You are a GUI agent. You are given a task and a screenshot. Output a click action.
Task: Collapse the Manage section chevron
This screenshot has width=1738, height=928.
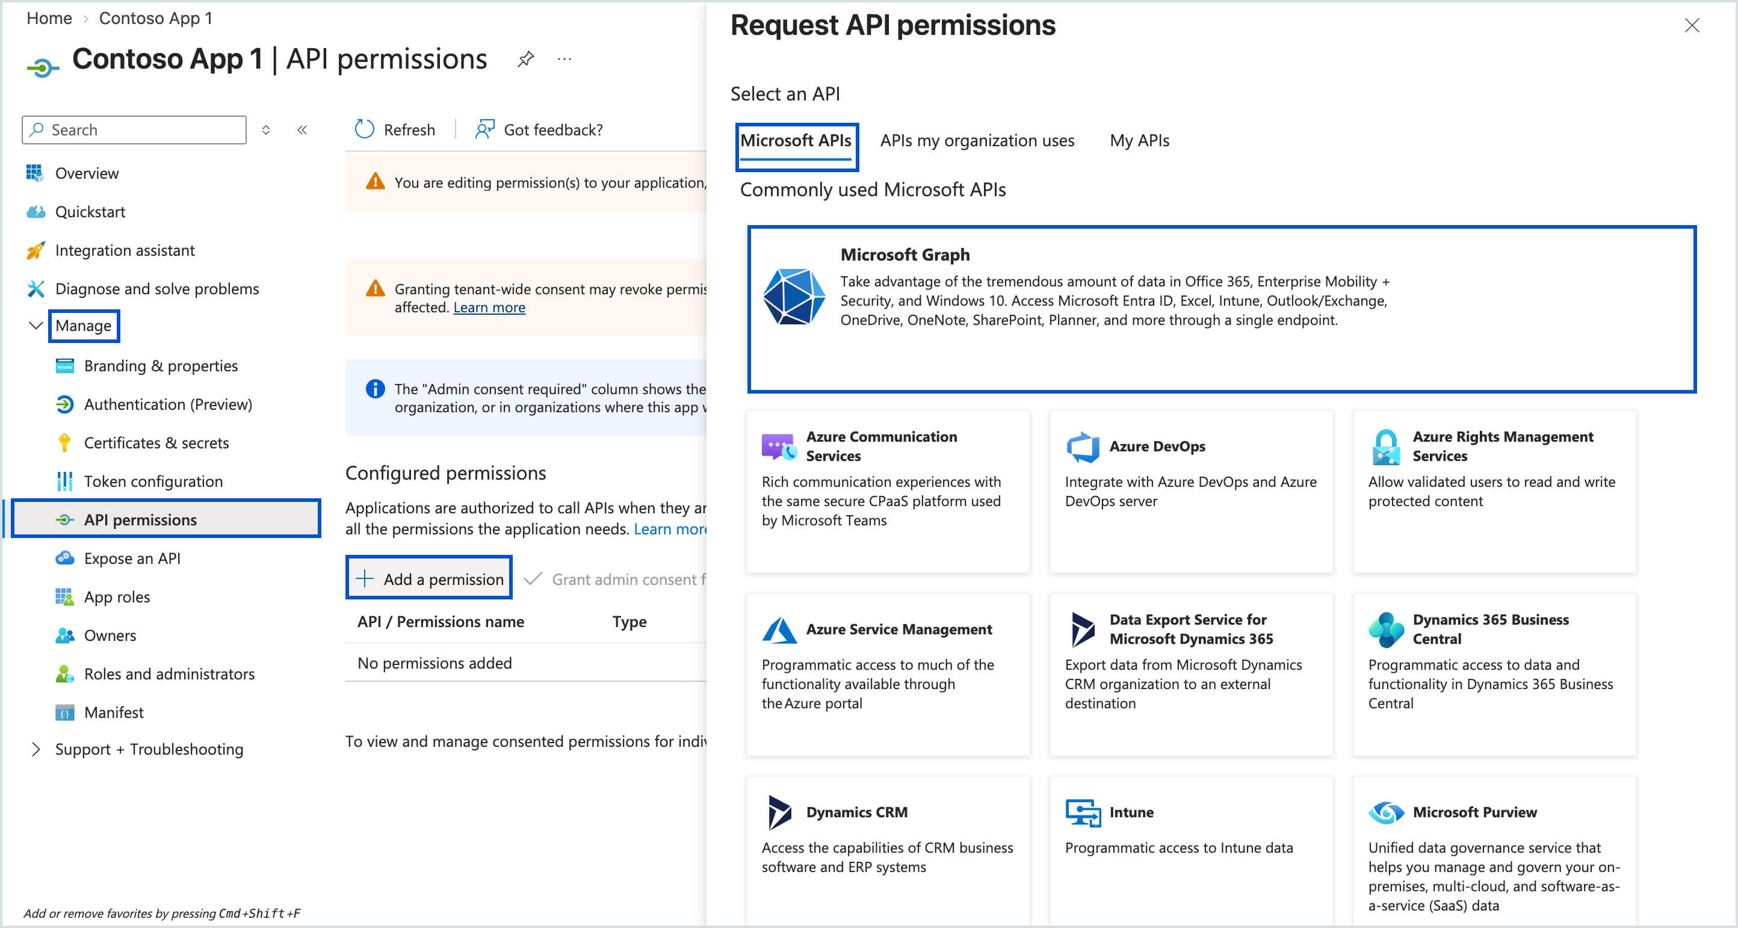click(36, 326)
